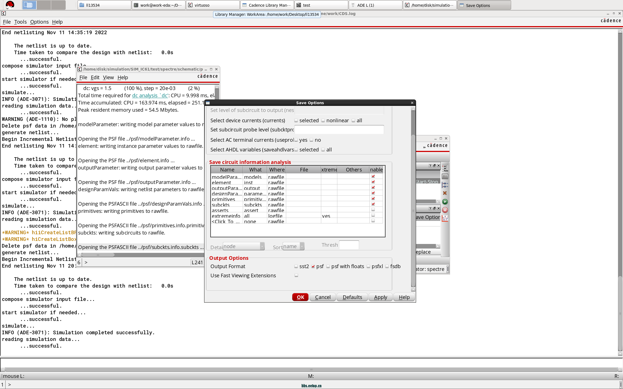Switch to the Cadence Library Manager window
Image resolution: width=623 pixels, height=389 pixels.
[267, 5]
